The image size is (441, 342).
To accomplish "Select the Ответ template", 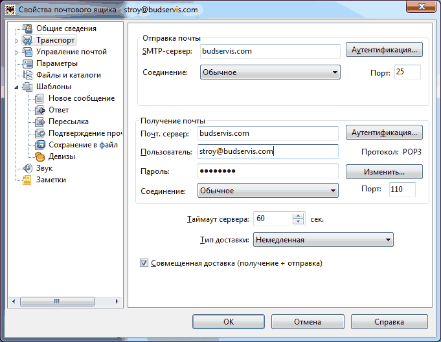I will (58, 110).
